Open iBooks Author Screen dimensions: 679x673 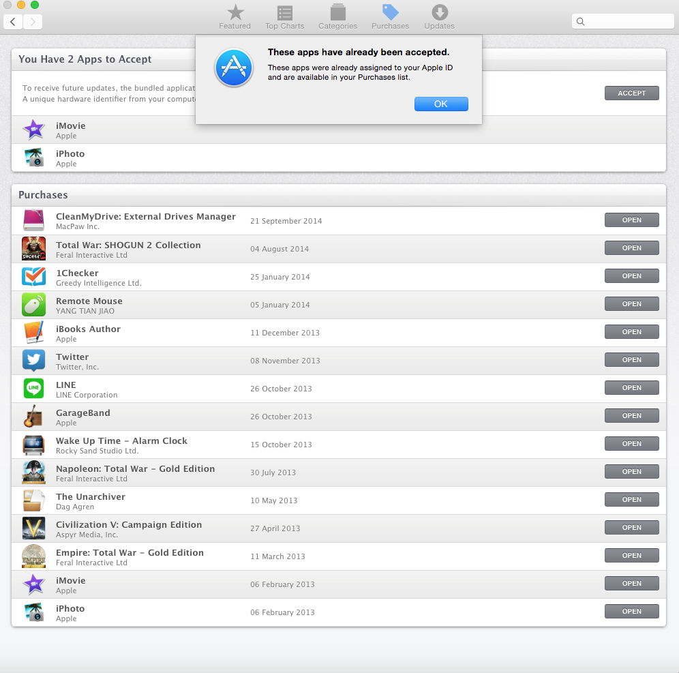(x=631, y=332)
